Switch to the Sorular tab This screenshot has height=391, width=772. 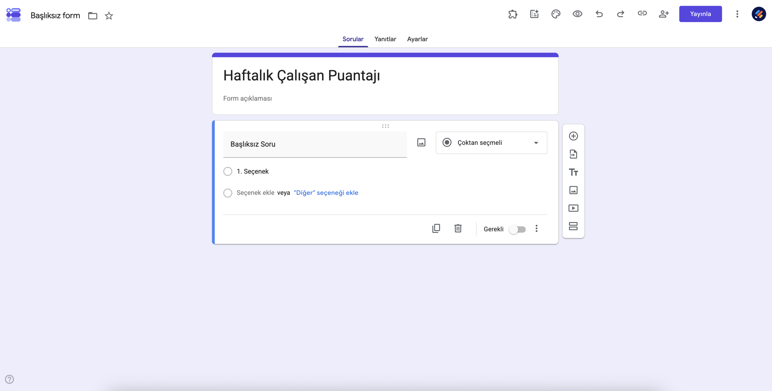point(353,39)
